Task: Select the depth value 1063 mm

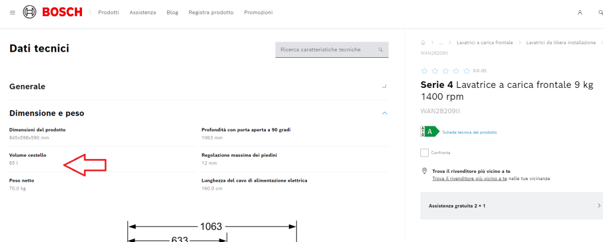Action: (212, 137)
